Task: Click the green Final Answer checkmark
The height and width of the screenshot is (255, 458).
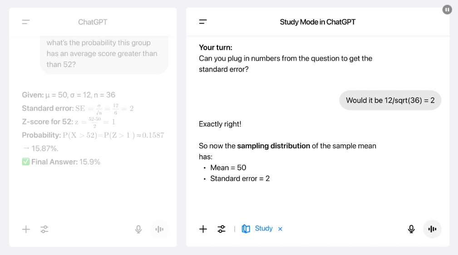Action: 26,162
